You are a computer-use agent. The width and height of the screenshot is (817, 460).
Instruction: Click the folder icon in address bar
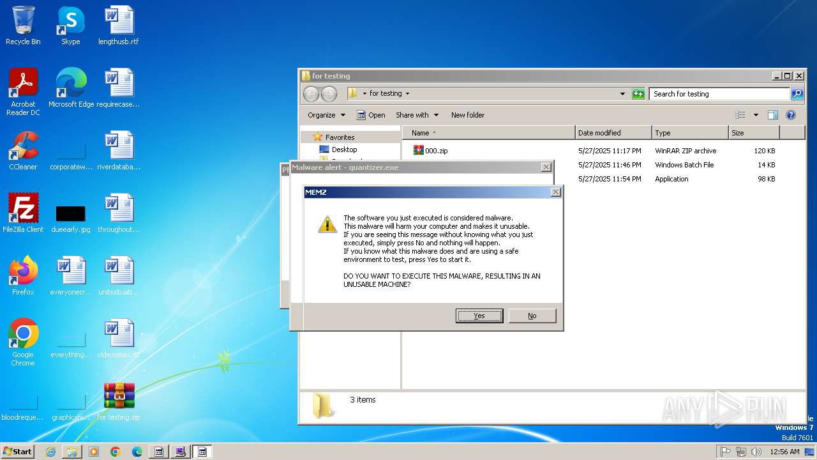click(352, 93)
